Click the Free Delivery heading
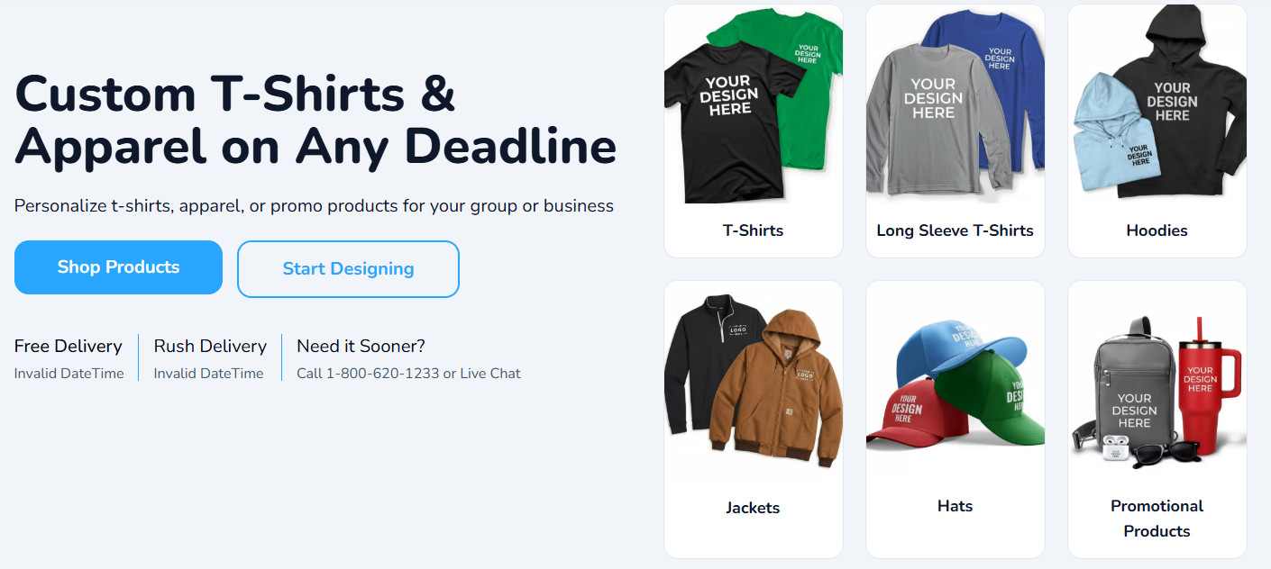Screen dimensions: 1271x569 point(69,346)
